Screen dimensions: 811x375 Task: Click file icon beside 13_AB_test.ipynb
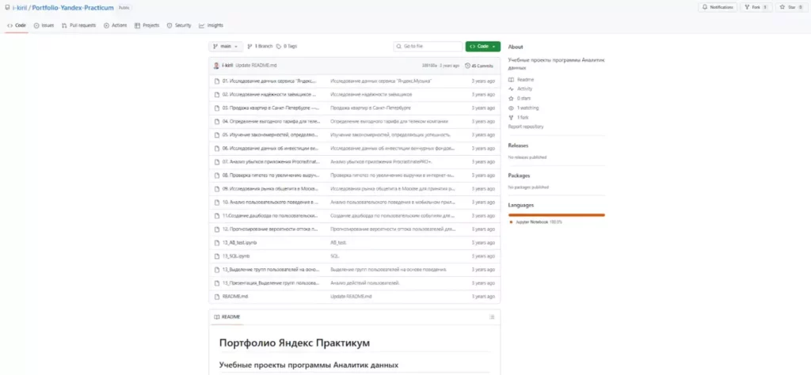tap(217, 242)
